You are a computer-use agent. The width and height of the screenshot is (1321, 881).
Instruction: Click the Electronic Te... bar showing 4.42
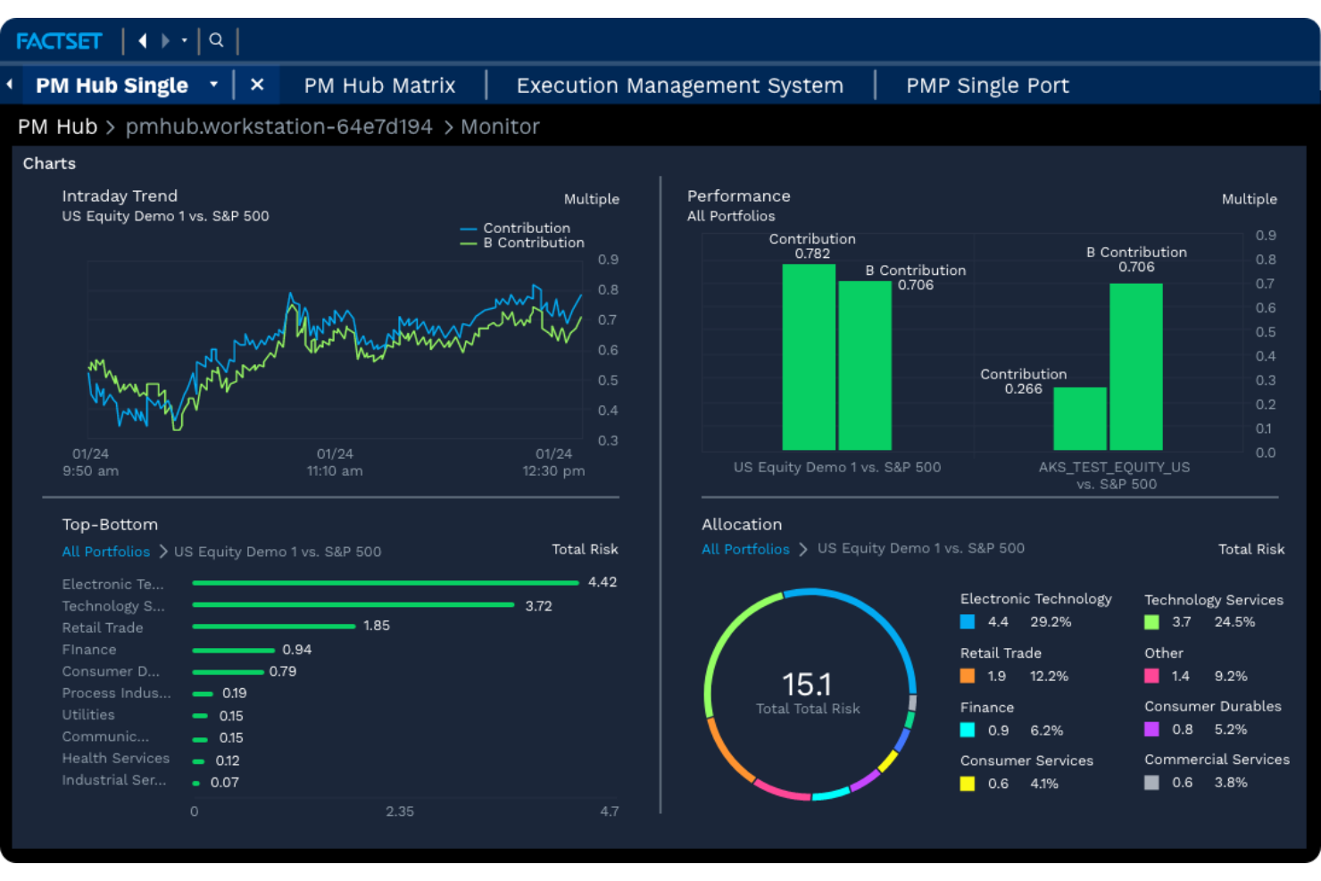point(386,583)
